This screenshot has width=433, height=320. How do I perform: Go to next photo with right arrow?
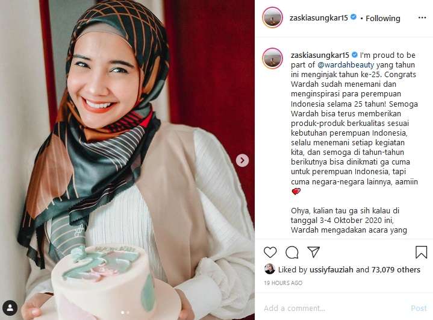242,160
